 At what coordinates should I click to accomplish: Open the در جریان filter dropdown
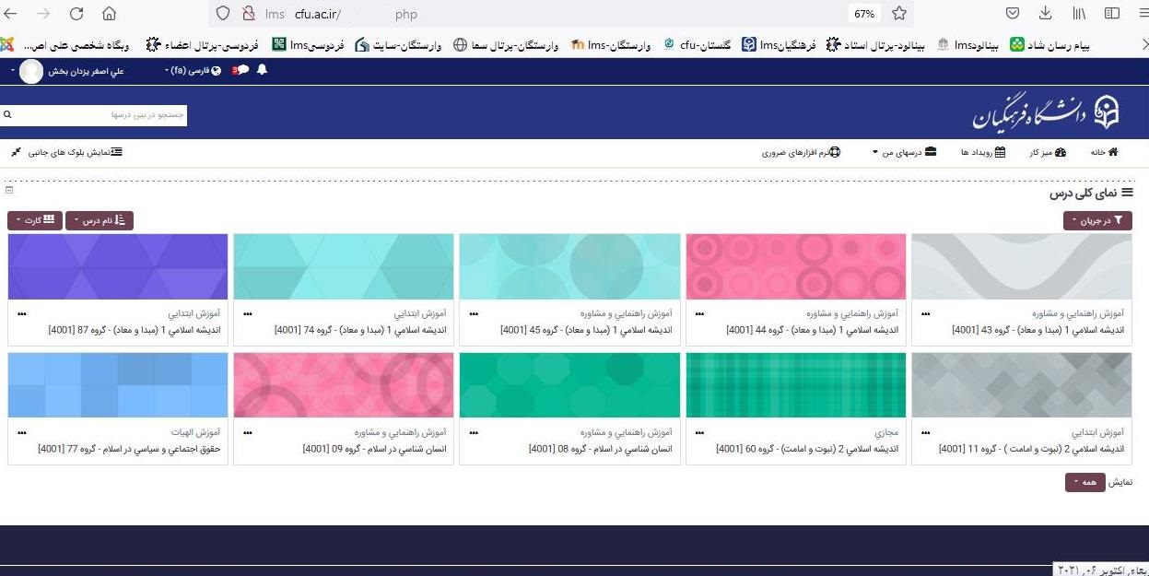[1097, 220]
